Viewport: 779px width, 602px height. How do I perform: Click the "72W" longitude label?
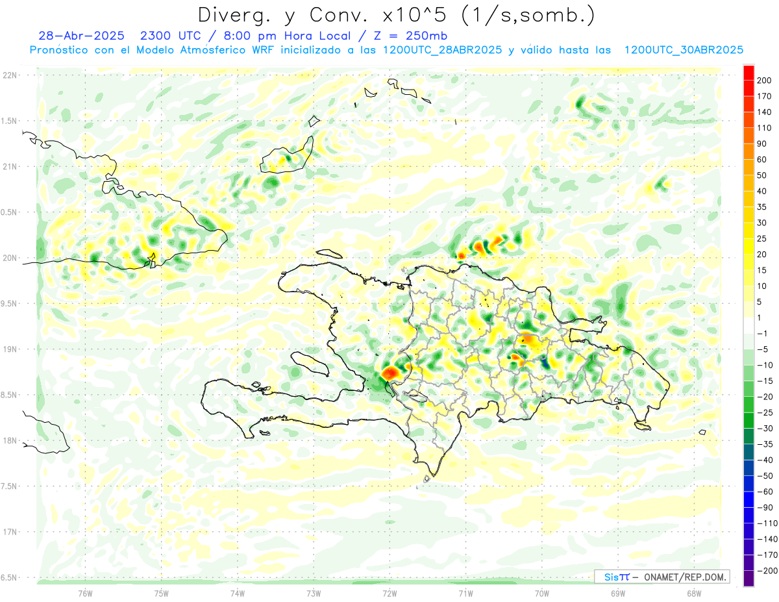(389, 593)
